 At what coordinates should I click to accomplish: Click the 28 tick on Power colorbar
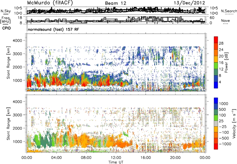click(x=221, y=43)
